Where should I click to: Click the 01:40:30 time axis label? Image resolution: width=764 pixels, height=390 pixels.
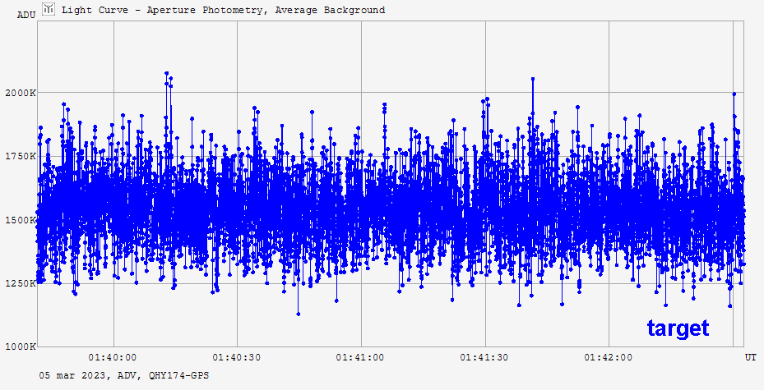point(236,357)
